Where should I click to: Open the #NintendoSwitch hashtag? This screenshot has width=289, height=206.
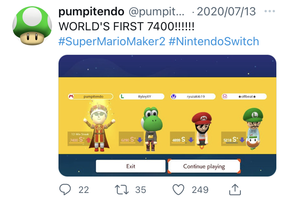214,41
